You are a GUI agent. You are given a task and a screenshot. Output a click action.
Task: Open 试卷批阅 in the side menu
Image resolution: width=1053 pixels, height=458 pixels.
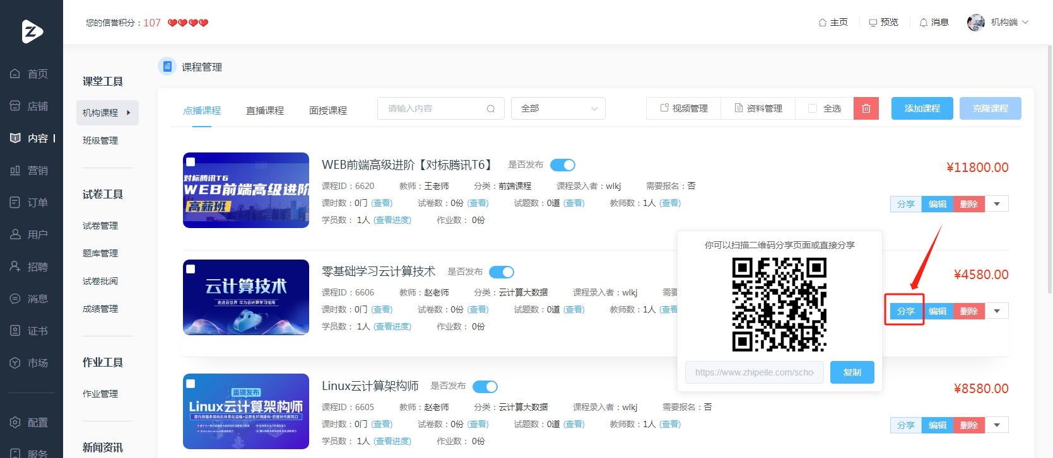(100, 281)
